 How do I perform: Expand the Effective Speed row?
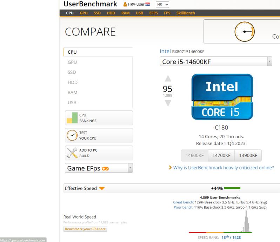coord(172,188)
